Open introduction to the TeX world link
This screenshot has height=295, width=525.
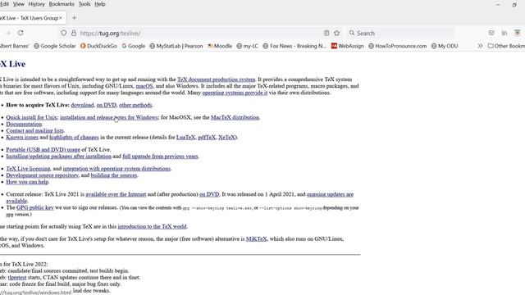(x=152, y=226)
